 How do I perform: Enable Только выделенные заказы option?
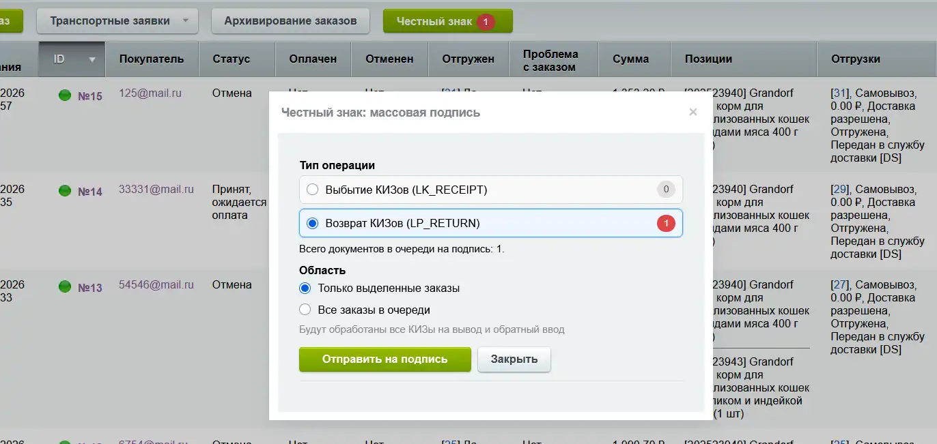click(x=305, y=288)
